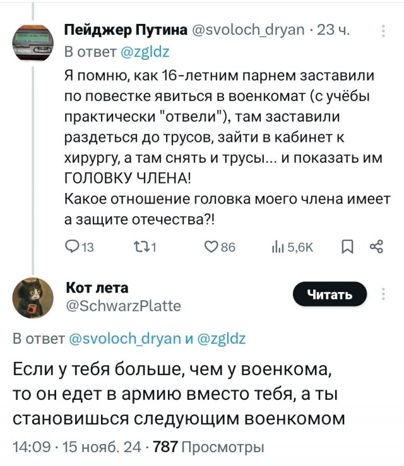Follow Кот лета with Читать button

(x=330, y=294)
